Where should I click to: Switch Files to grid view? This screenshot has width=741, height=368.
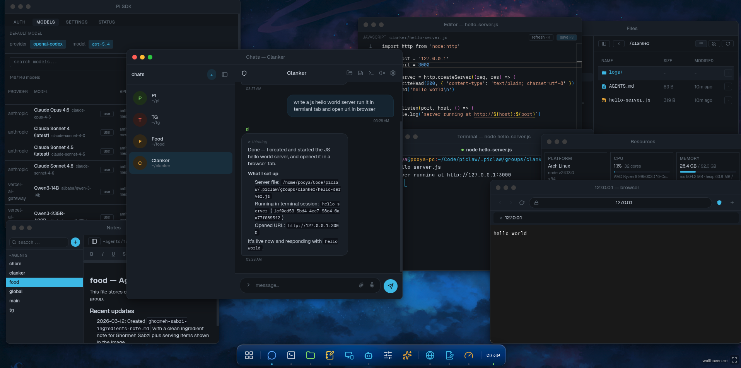pyautogui.click(x=714, y=44)
